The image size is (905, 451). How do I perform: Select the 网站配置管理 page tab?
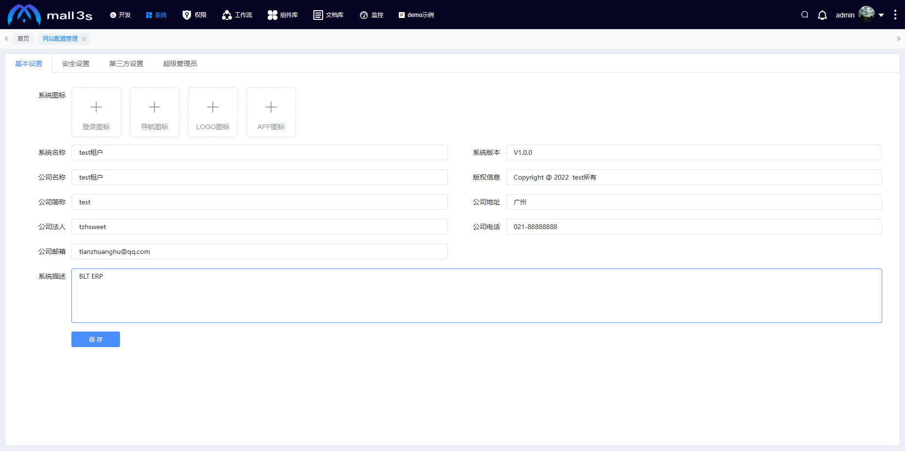tap(60, 39)
